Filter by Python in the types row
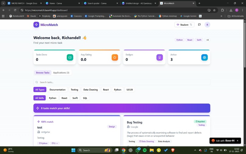The image size is (246, 154). [118, 90]
